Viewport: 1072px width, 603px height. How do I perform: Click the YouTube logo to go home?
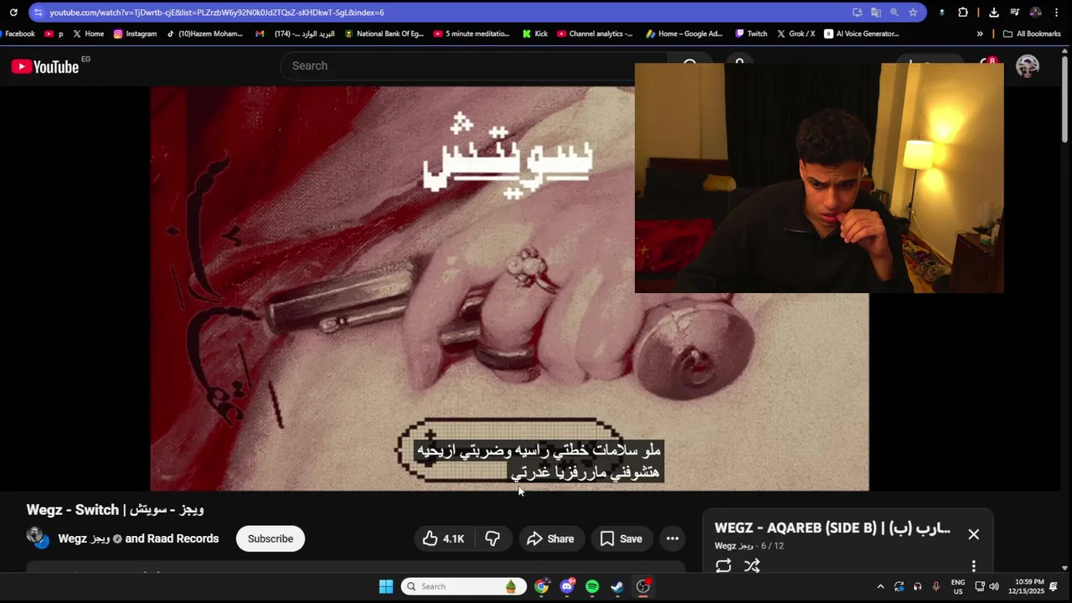click(45, 66)
